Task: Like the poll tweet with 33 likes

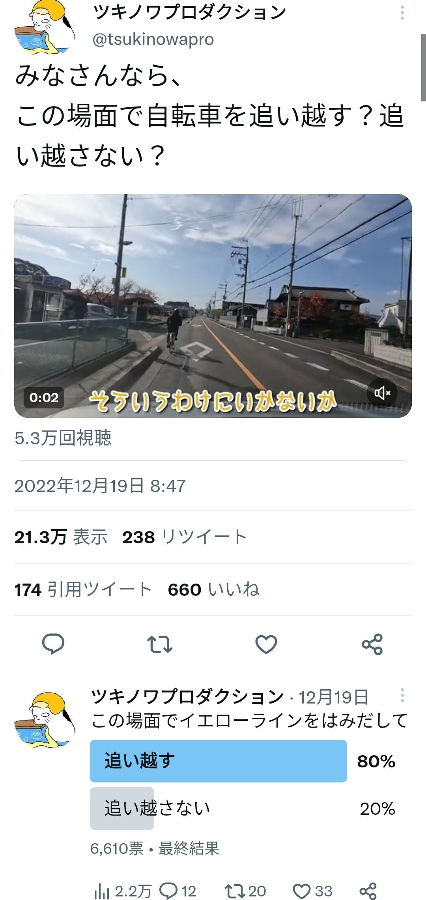Action: (313, 891)
